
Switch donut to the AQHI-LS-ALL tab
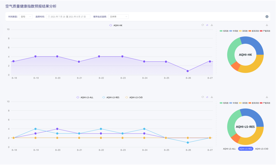coord(229,149)
